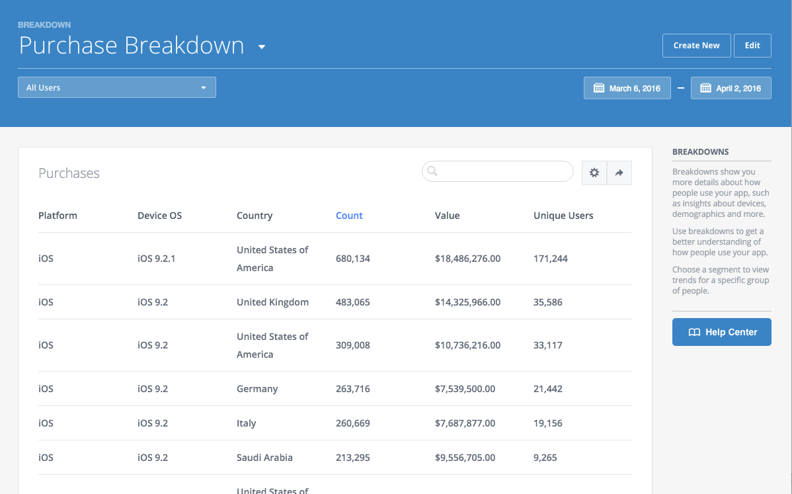Image resolution: width=792 pixels, height=494 pixels.
Task: Select the United Kingdom table row
Action: pos(335,302)
